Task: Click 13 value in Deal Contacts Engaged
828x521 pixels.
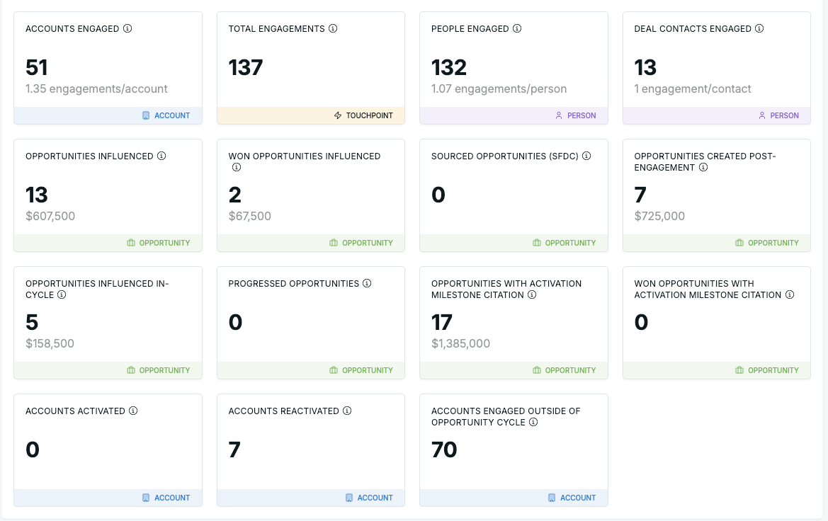Action: tap(645, 67)
